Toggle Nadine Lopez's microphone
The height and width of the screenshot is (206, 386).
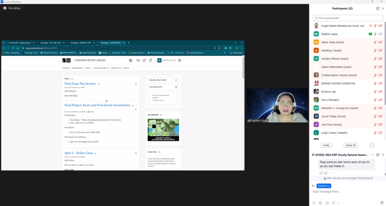[x=375, y=34]
